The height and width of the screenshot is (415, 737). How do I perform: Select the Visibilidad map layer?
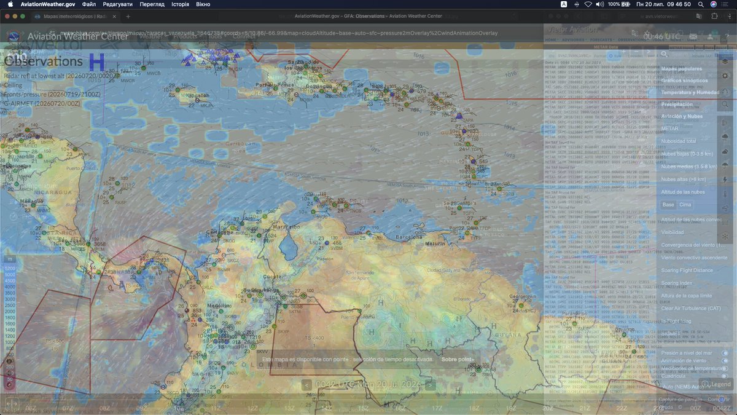coord(672,232)
